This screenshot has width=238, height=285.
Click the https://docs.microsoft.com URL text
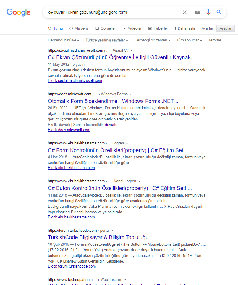coord(69,94)
